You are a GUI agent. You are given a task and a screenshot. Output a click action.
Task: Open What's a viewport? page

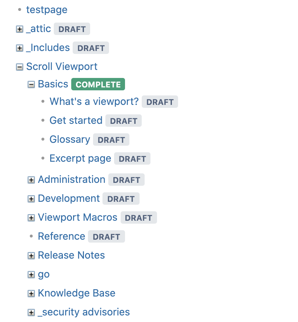click(x=94, y=102)
